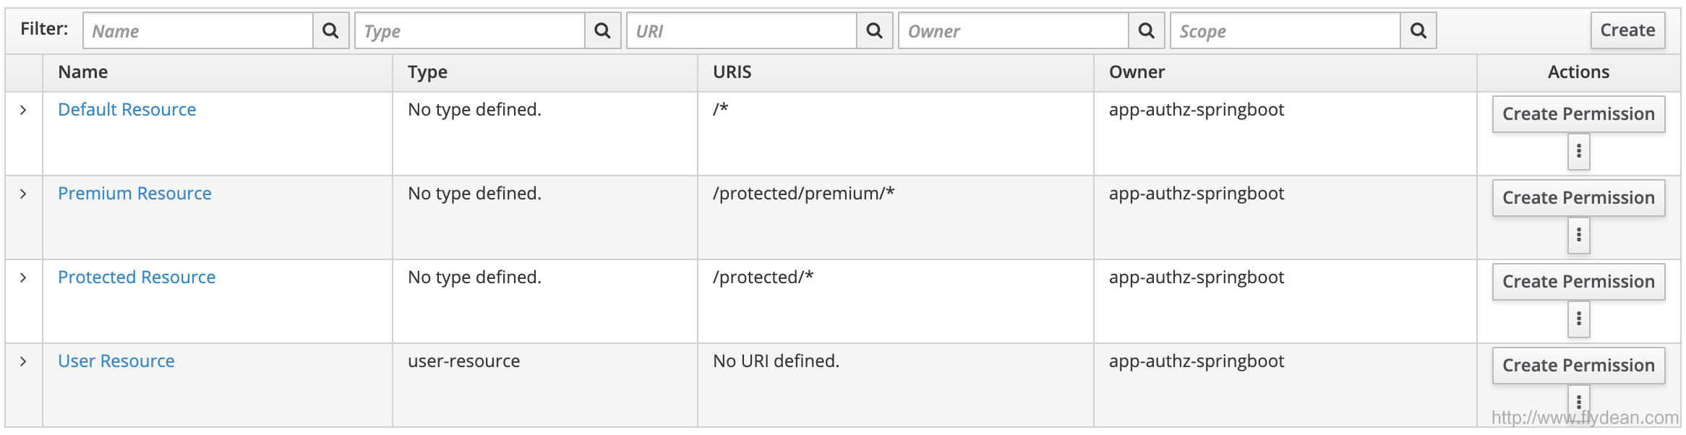The width and height of the screenshot is (1686, 435).
Task: Click the URI filter search icon
Action: click(874, 30)
